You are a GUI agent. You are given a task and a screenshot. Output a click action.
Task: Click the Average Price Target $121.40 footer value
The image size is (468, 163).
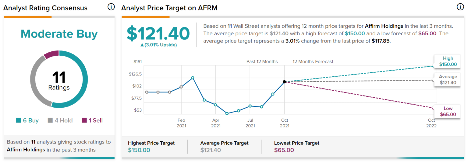tap(211, 150)
